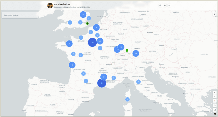The image size is (218, 117).
Task: Click the 'Rome' city label
Action: pos(146,96)
